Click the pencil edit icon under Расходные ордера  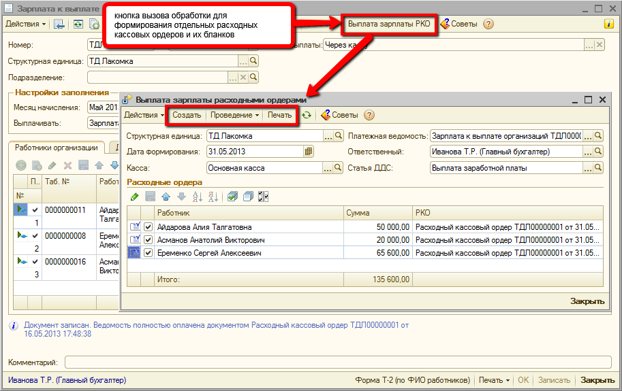click(135, 197)
